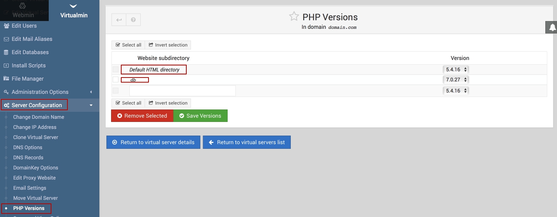The height and width of the screenshot is (217, 557).
Task: Tick the checkbox on the empty subdirectory row
Action: coord(115,90)
